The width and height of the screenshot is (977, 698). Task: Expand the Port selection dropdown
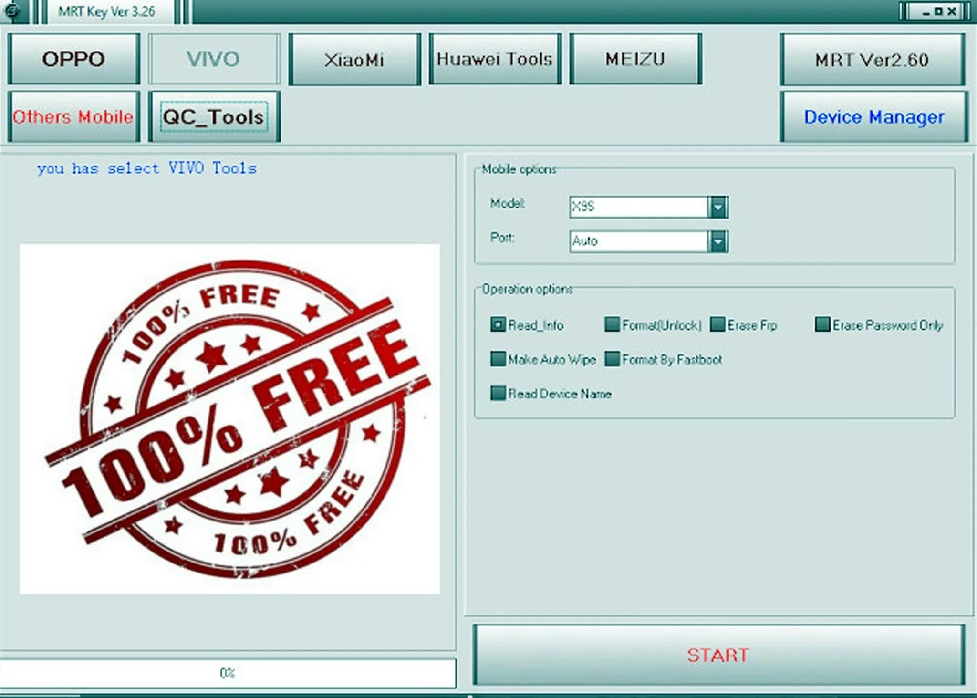click(x=718, y=241)
